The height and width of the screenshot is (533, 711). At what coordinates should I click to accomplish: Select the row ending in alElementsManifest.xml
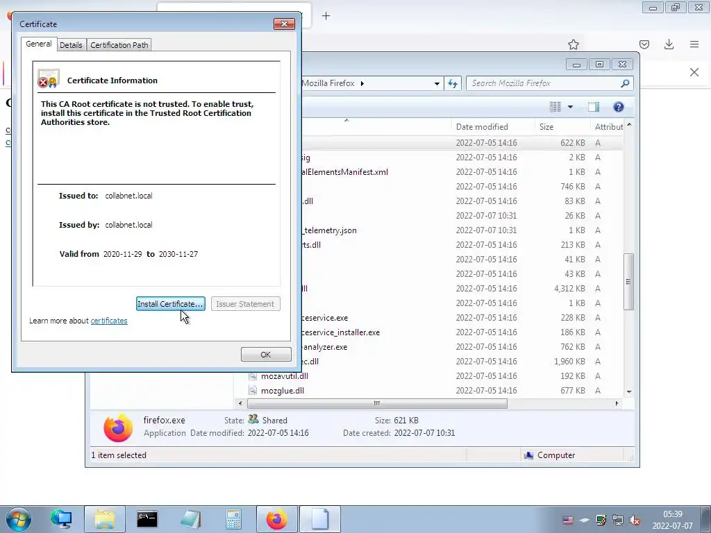point(462,172)
